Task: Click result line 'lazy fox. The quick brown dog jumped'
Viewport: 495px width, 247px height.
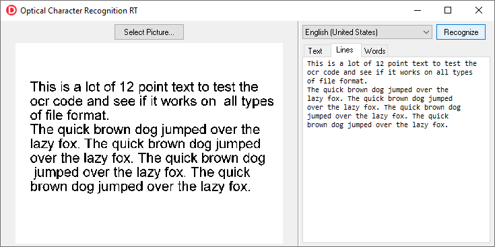Action: [380, 98]
